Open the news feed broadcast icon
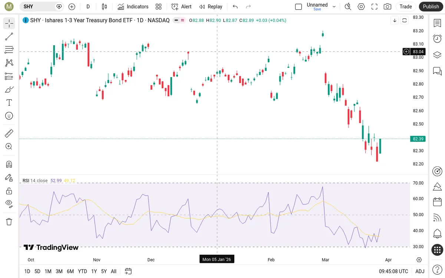The width and height of the screenshot is (445, 278). [437, 218]
